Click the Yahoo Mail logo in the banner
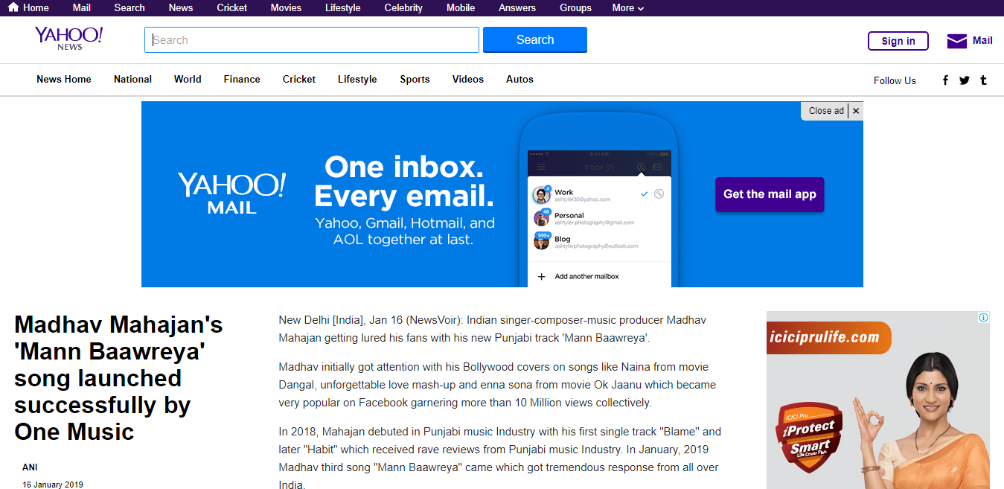 click(x=231, y=194)
